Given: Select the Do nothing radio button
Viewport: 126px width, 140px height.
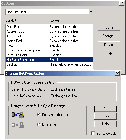Looking at the screenshot, I should (39, 124).
